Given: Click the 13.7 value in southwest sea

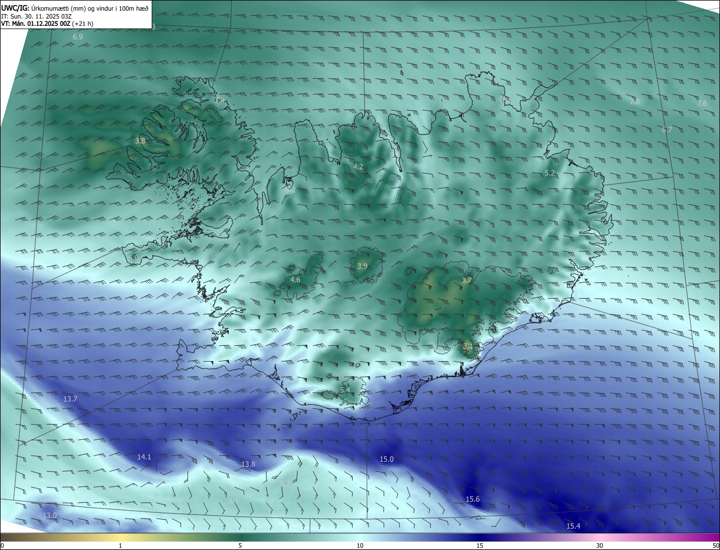Looking at the screenshot, I should click(x=70, y=399).
